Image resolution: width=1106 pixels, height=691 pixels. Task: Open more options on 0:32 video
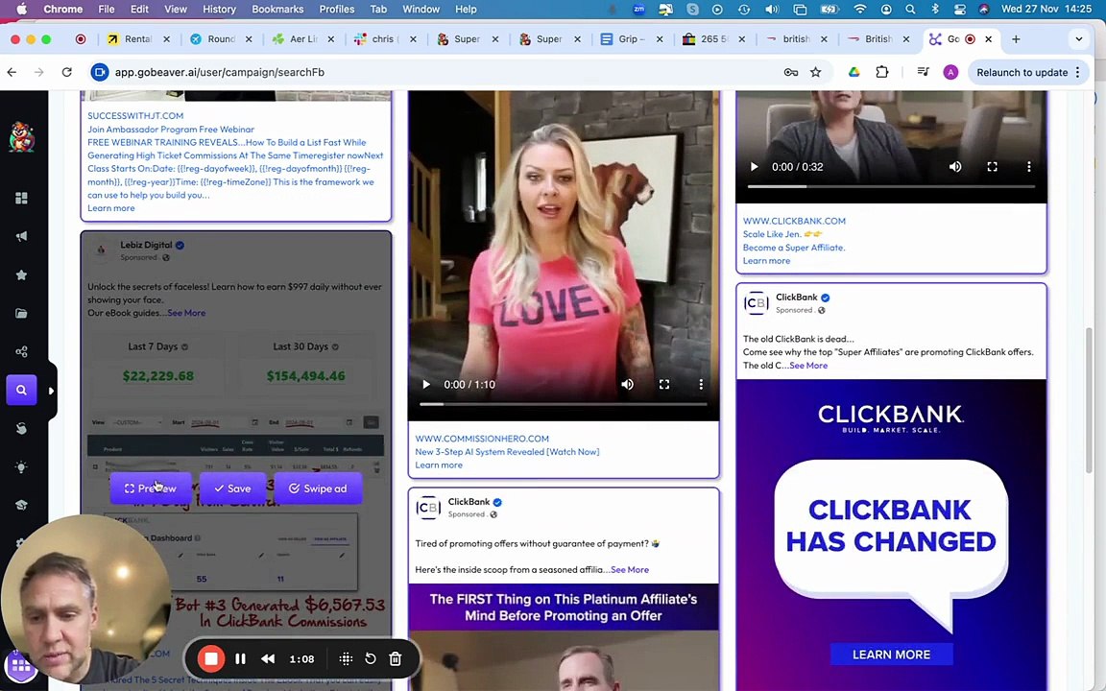[1028, 167]
